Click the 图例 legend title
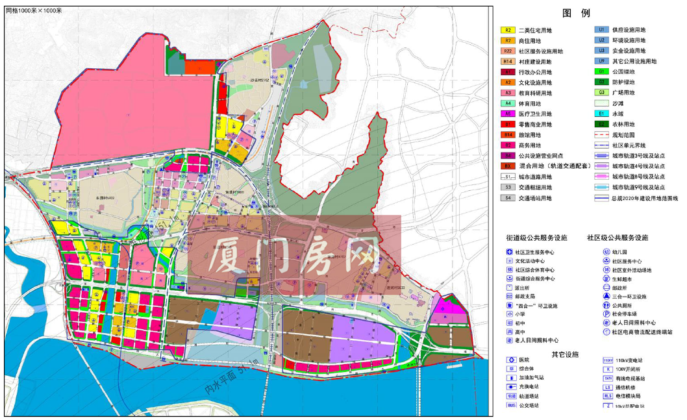Screen dimensions: 687x420 576,13
